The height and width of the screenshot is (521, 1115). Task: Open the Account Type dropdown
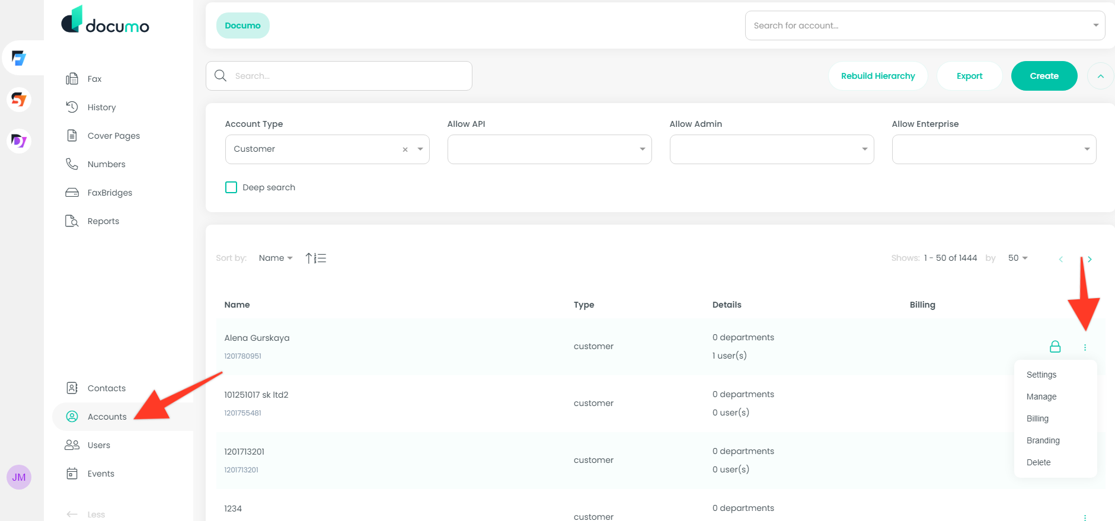click(x=327, y=149)
